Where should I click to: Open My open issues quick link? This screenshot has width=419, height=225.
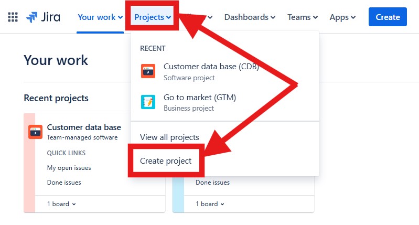point(69,168)
